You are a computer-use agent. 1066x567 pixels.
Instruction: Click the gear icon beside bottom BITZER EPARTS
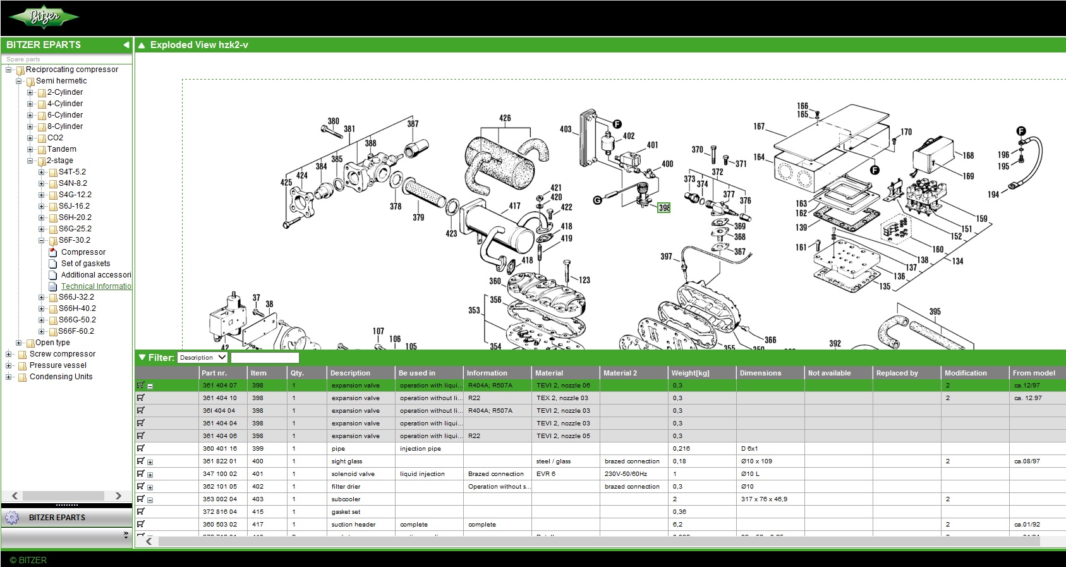pos(11,518)
